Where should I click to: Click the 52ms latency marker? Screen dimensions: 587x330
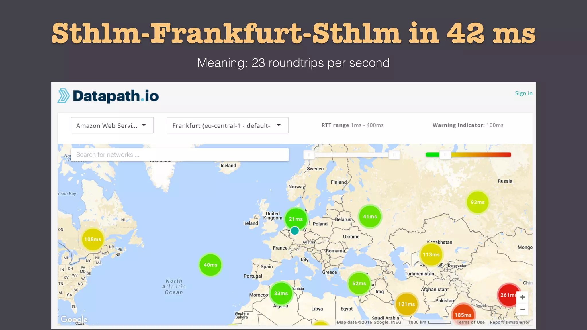359,284
